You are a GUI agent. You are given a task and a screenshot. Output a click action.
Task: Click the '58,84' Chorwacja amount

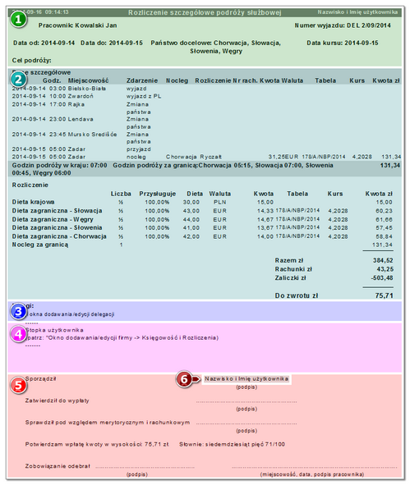click(x=384, y=236)
